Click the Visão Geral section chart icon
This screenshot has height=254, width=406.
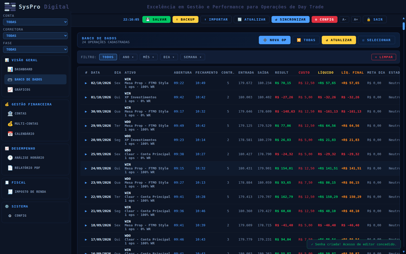[7, 60]
